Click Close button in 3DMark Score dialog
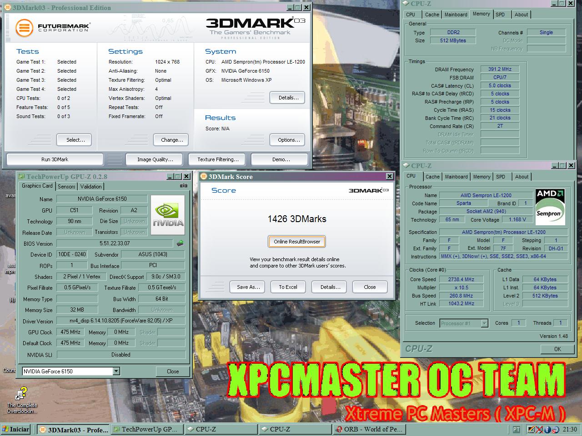This screenshot has height=436, width=582. (370, 287)
